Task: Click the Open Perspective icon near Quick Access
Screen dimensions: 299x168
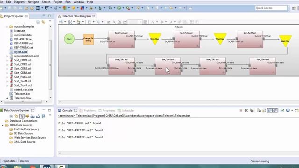Action: pyautogui.click(x=294, y=8)
